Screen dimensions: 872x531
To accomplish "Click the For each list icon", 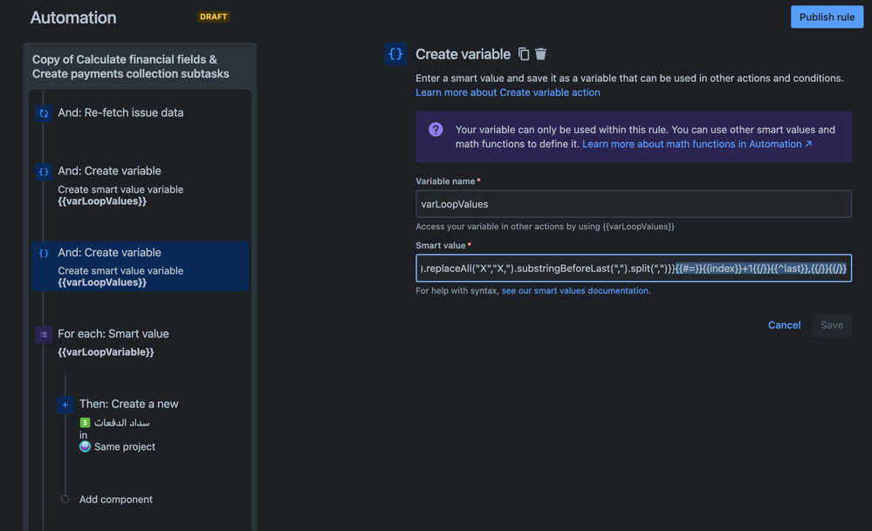I will [x=44, y=334].
